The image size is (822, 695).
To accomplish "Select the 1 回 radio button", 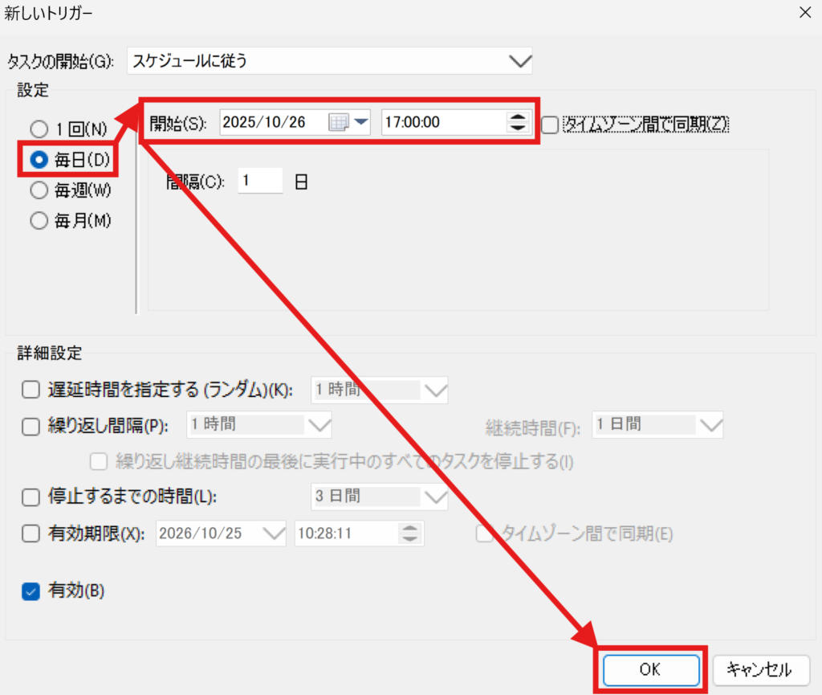I will click(x=39, y=129).
